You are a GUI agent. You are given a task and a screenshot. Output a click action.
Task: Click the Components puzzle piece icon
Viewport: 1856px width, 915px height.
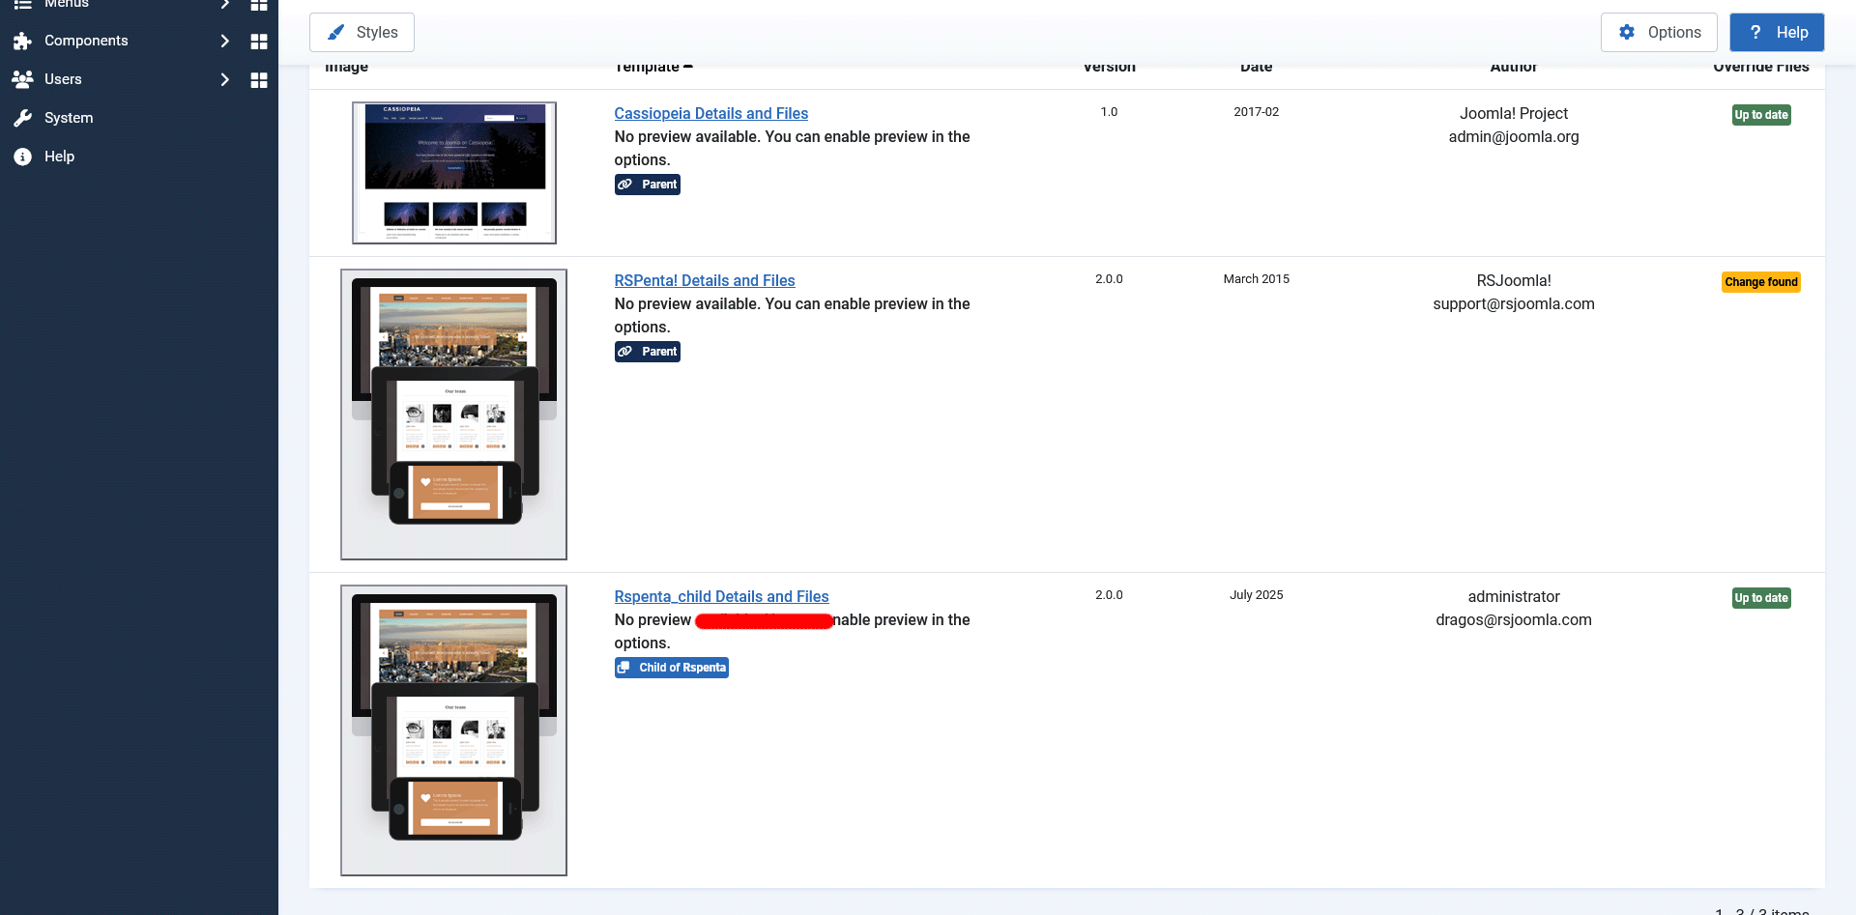[x=23, y=42]
